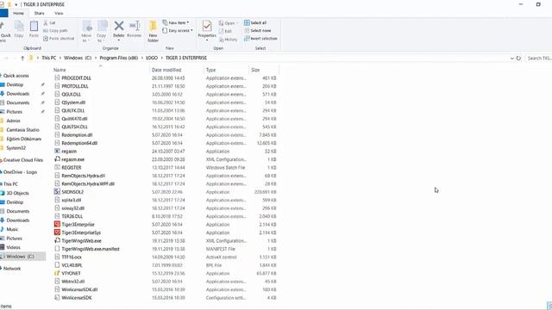Open System32 in Quick access
The image size is (552, 310).
[x=16, y=148]
